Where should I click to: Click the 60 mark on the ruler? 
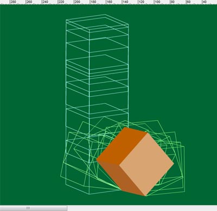tap(188, 2)
